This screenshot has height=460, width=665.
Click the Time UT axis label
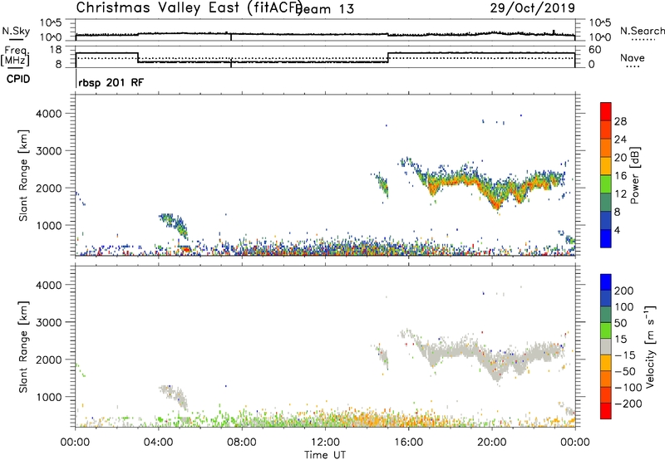coord(325,455)
